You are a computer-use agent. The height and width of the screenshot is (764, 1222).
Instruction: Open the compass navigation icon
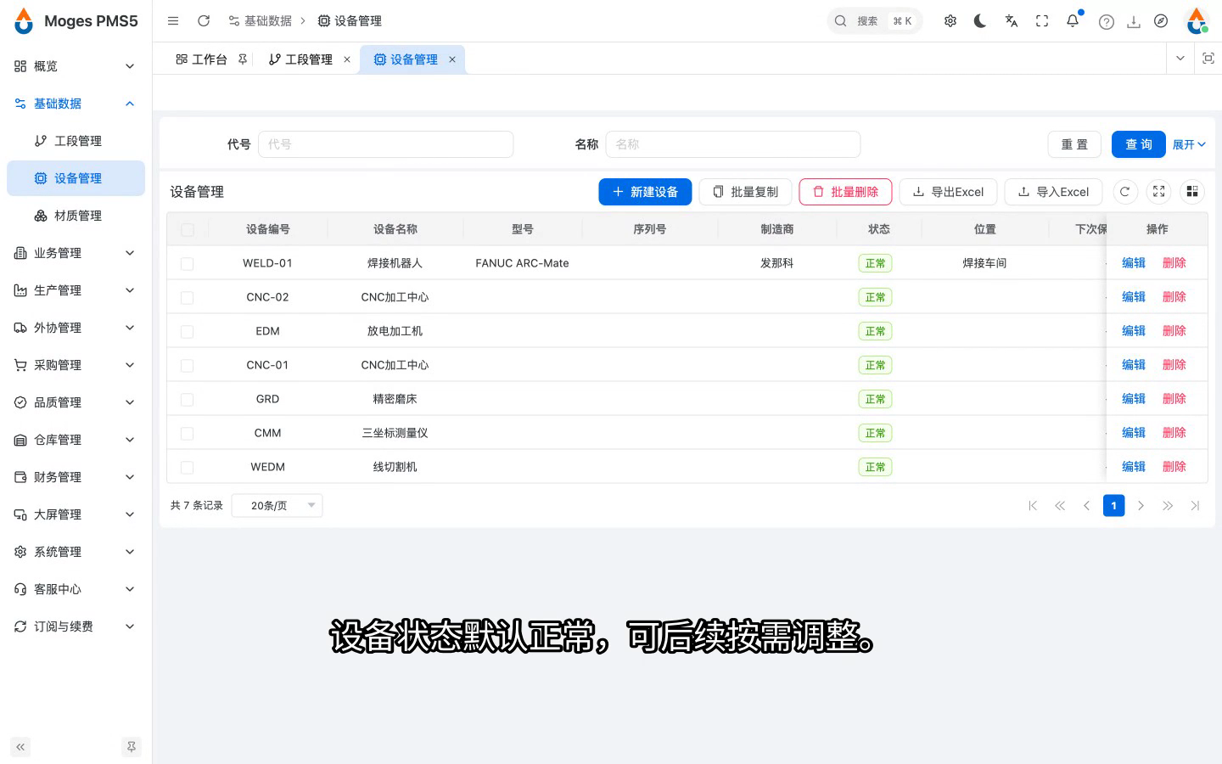tap(1161, 21)
